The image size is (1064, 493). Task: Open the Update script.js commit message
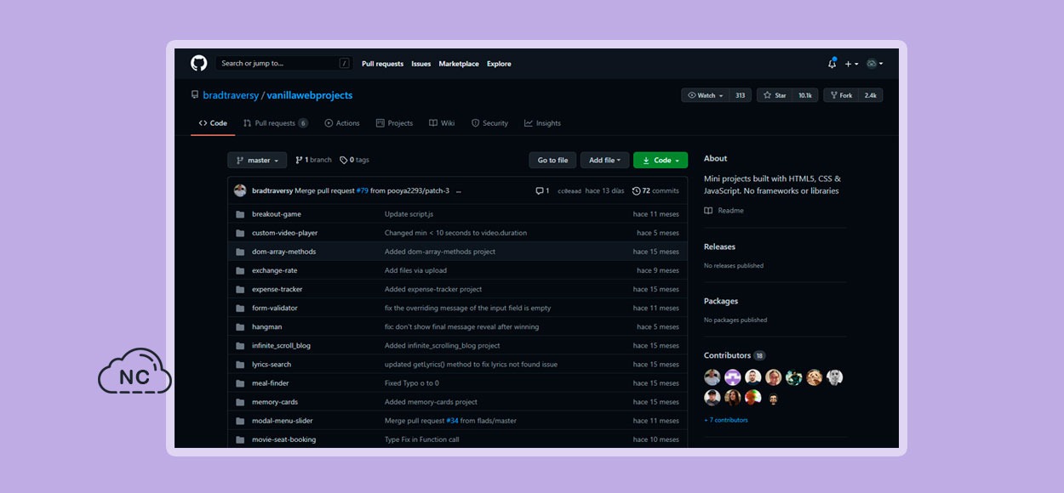pos(409,214)
